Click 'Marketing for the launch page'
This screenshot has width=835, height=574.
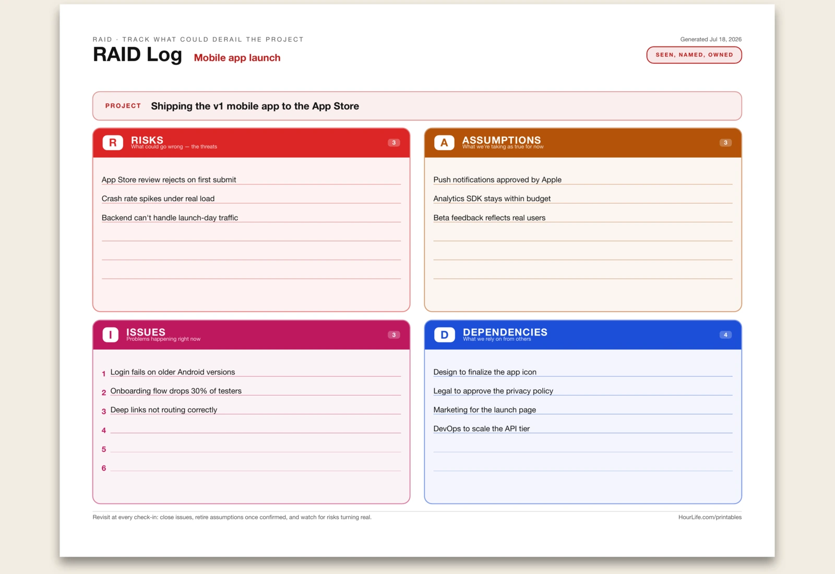(484, 410)
